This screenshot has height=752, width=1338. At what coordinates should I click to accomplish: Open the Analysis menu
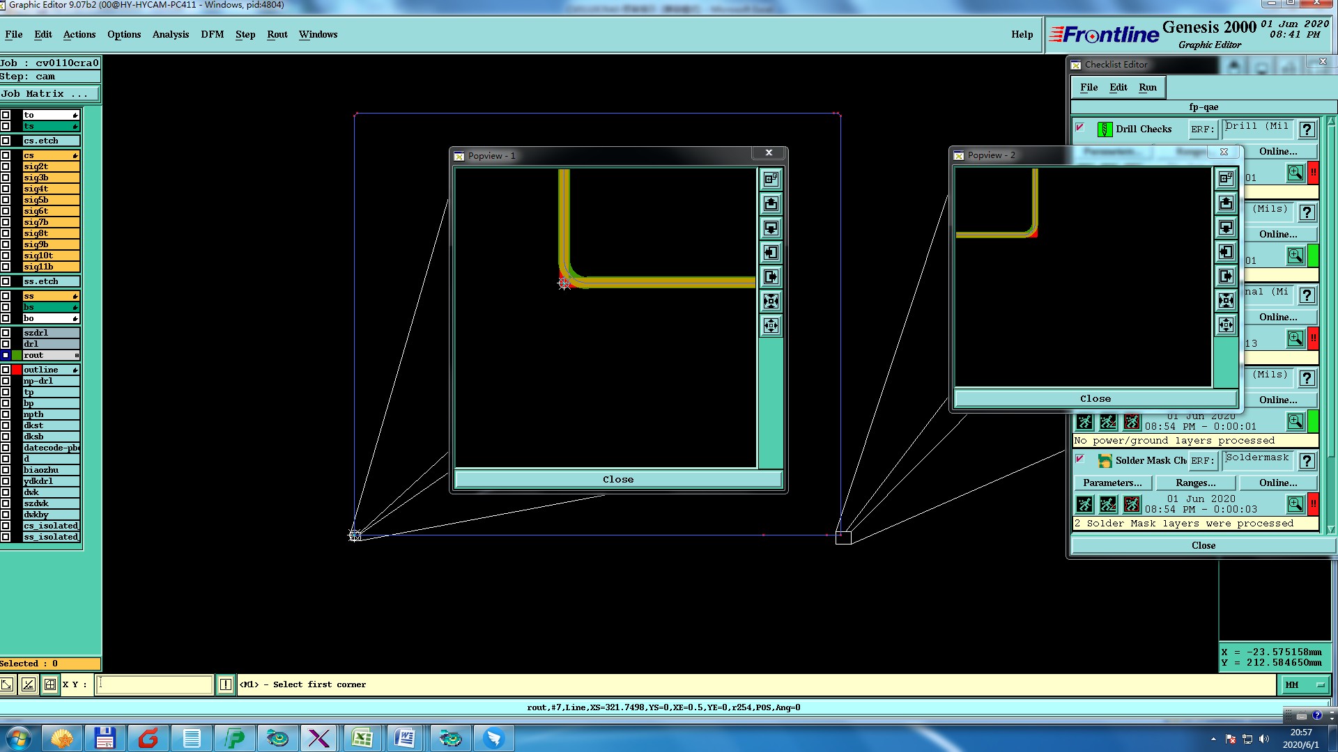pos(170,34)
